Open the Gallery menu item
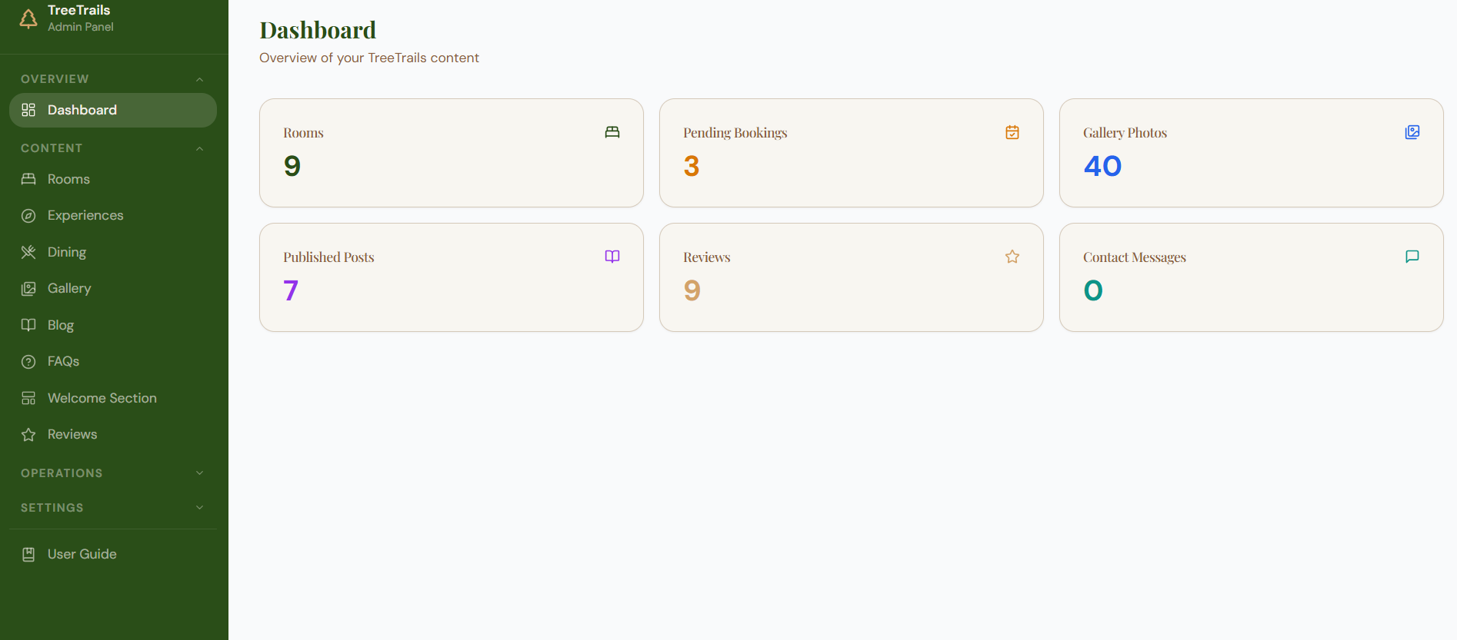The image size is (1457, 640). [113, 288]
